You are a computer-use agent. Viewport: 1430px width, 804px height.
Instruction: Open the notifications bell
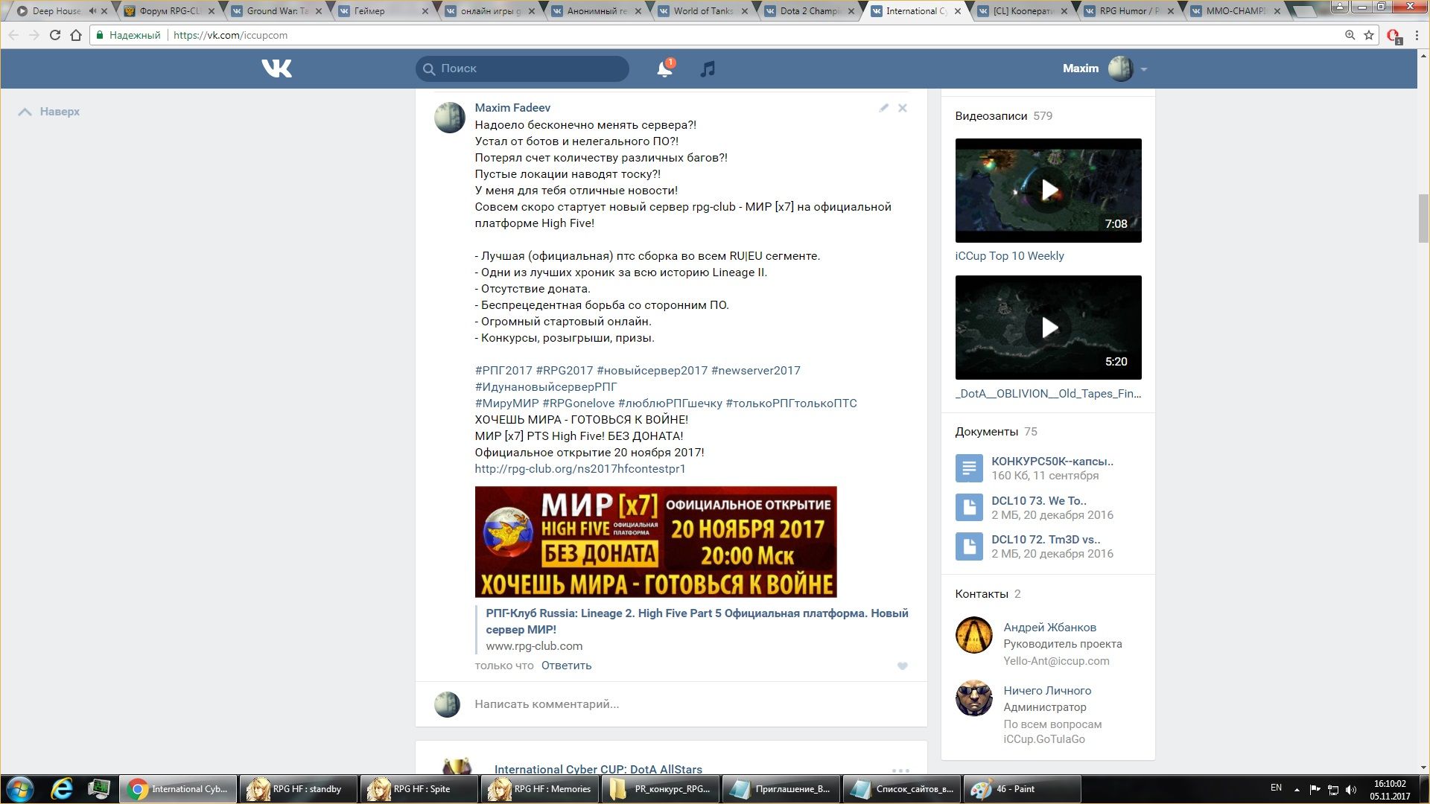tap(664, 68)
